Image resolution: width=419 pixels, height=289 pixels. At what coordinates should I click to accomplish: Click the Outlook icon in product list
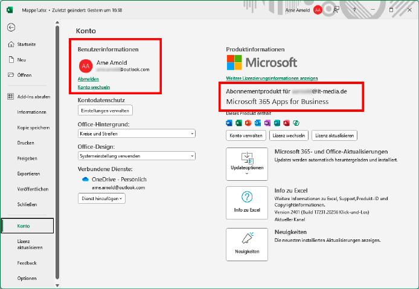(x=258, y=123)
